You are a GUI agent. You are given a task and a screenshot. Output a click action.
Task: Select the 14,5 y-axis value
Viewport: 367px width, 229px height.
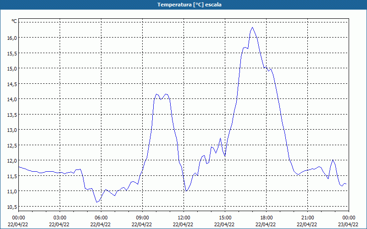click(12, 84)
